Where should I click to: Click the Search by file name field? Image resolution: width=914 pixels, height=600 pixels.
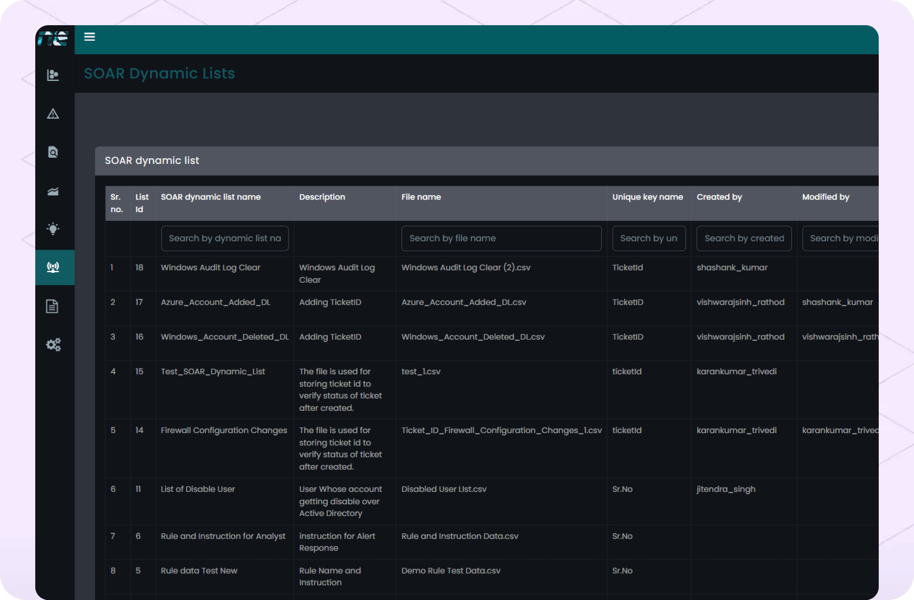(x=501, y=238)
